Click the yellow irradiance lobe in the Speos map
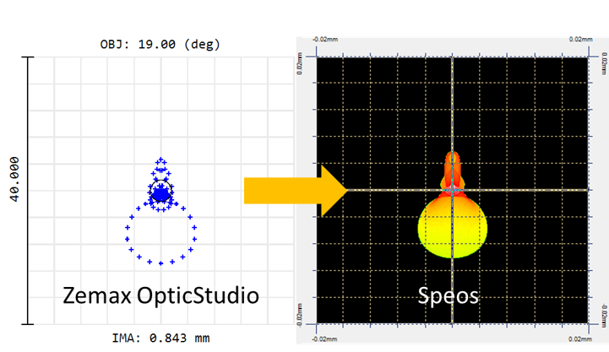The image size is (609, 352). pos(453,227)
